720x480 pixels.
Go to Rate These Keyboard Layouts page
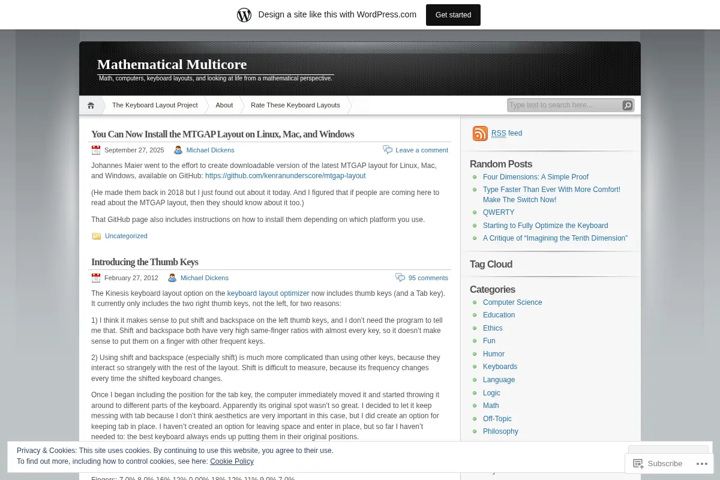click(x=295, y=106)
